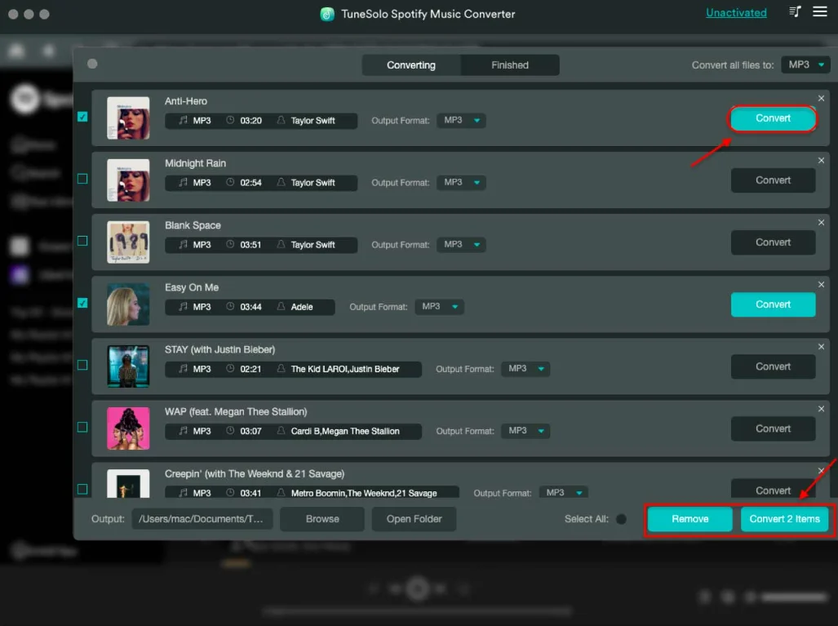Convert the Blank Space track
The image size is (838, 626).
[773, 242]
